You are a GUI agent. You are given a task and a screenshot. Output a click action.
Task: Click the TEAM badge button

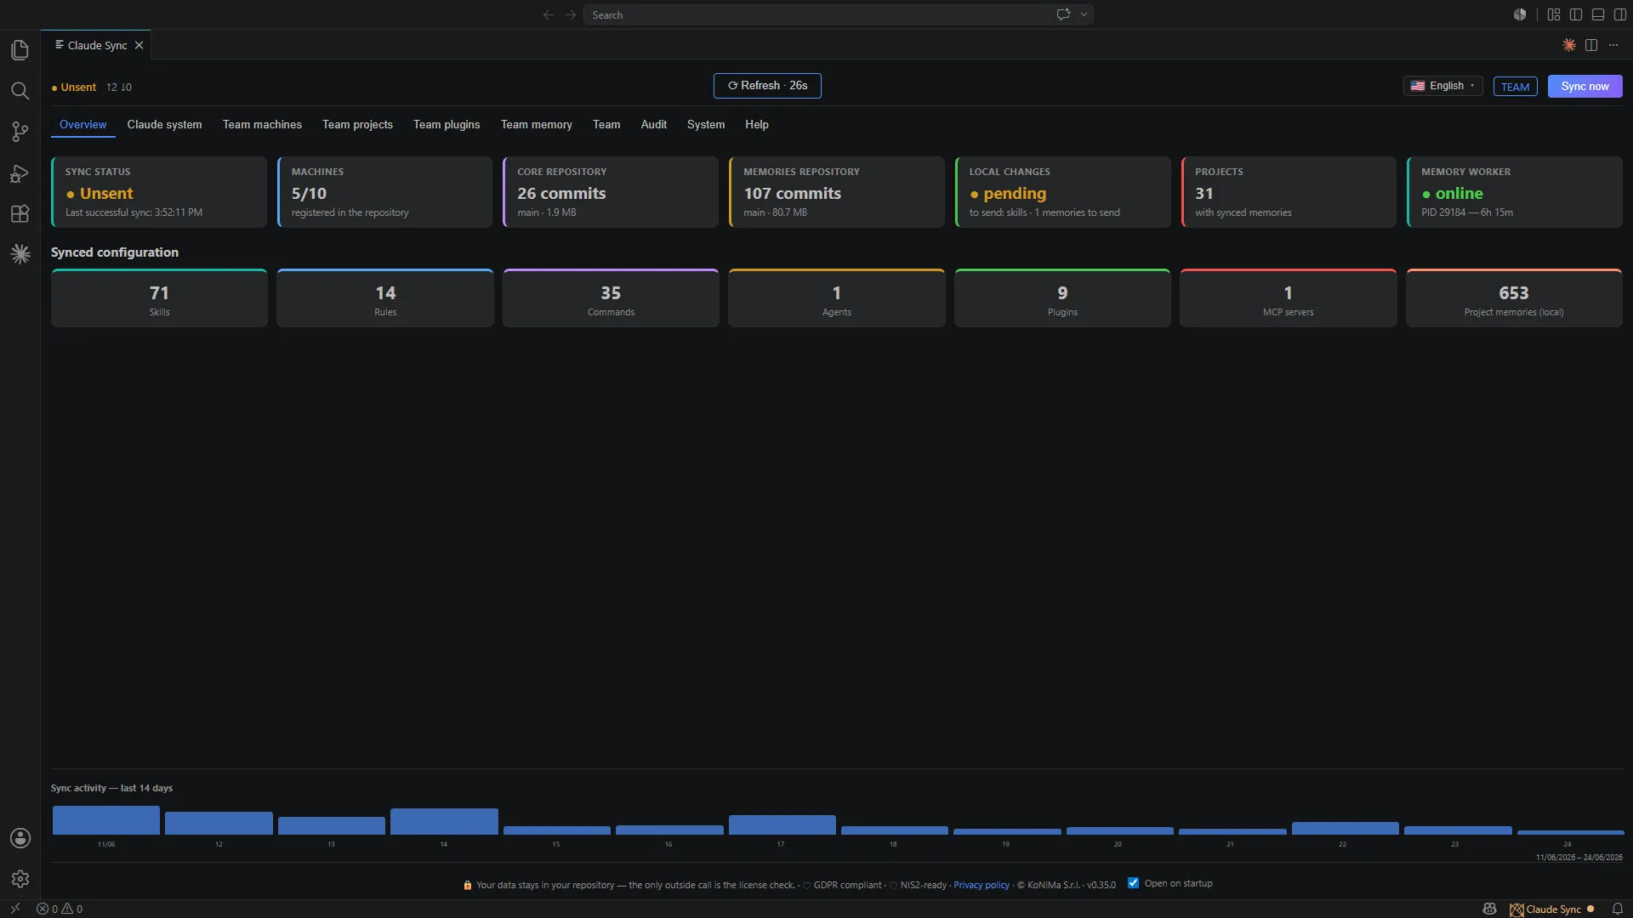pos(1515,87)
